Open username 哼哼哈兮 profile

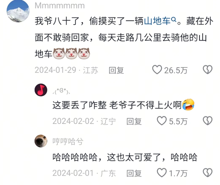[68, 141]
